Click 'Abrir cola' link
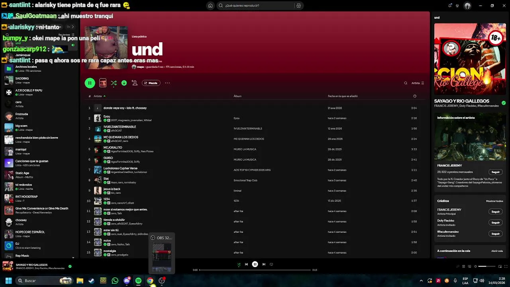 [x=497, y=251]
